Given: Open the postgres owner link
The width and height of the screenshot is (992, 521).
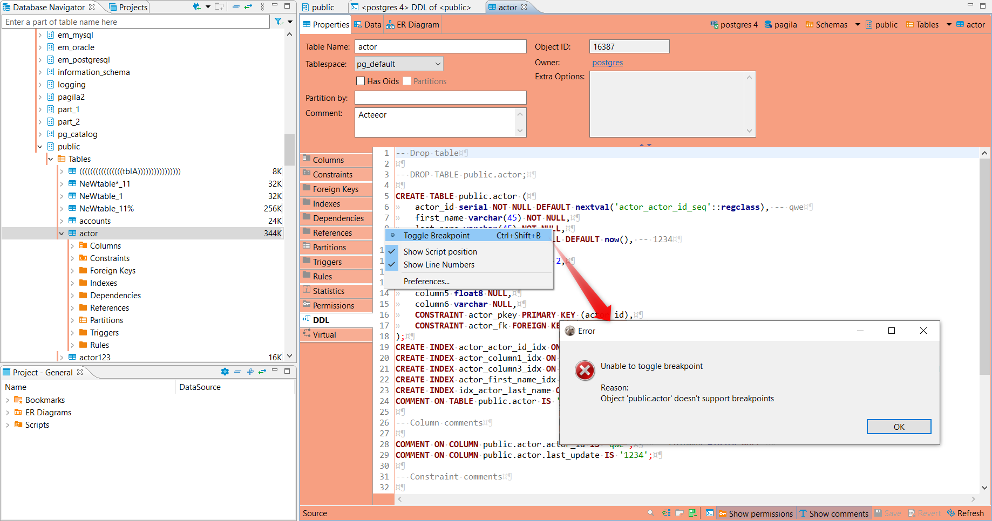Looking at the screenshot, I should [607, 62].
